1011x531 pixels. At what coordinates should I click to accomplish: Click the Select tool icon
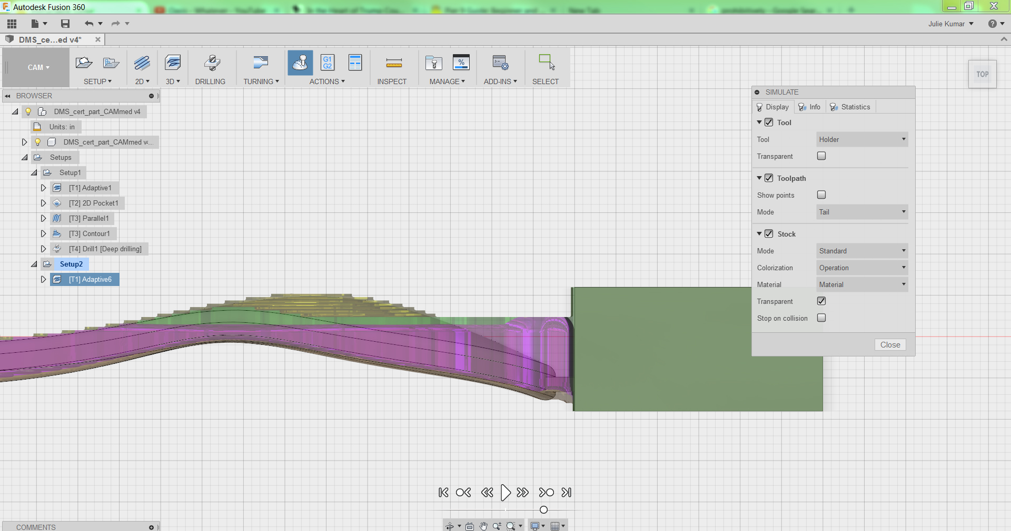pos(547,62)
